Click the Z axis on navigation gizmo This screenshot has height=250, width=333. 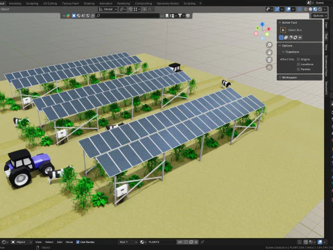262,24
